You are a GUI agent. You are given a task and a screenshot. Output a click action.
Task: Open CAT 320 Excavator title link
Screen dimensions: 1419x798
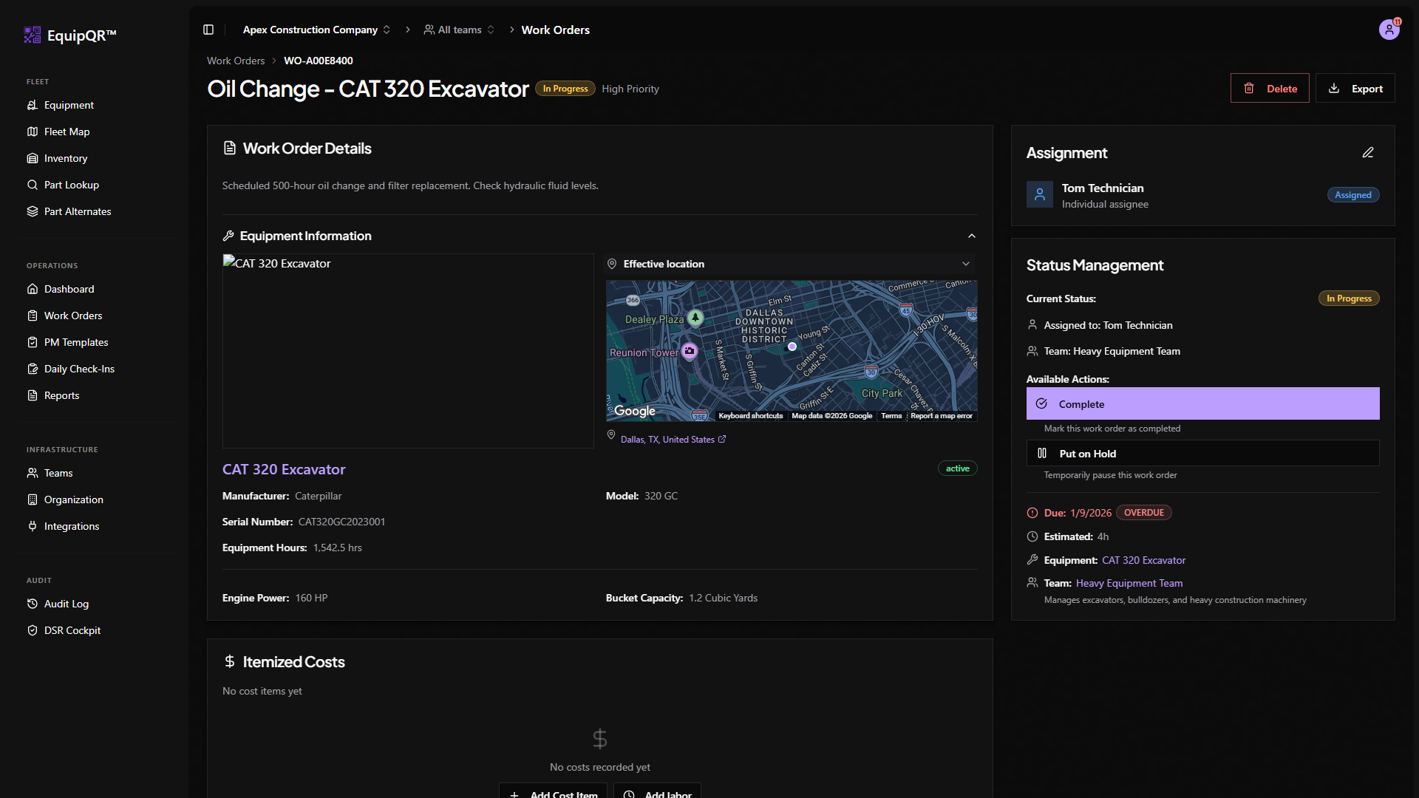point(284,469)
